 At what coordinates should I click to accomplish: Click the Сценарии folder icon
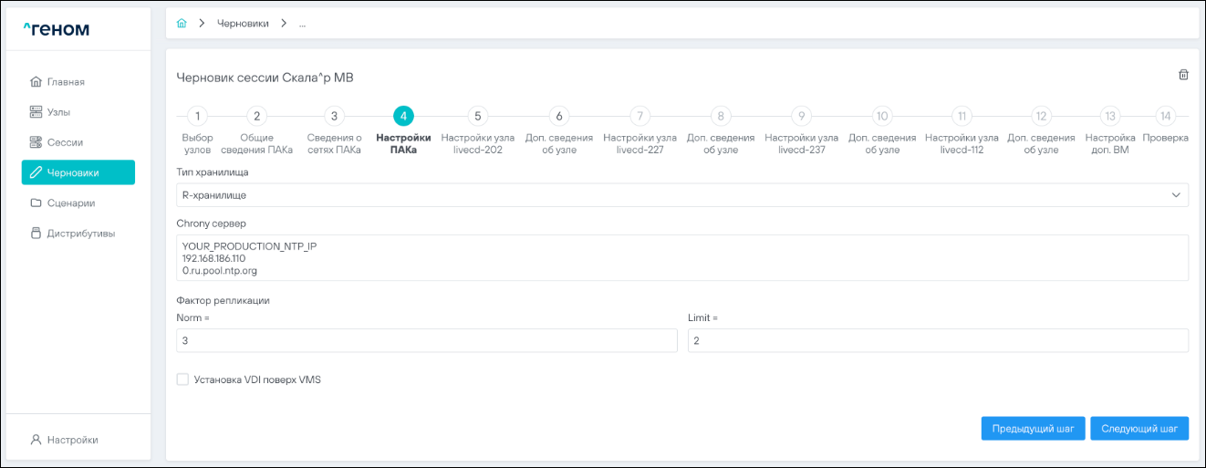pyautogui.click(x=36, y=203)
